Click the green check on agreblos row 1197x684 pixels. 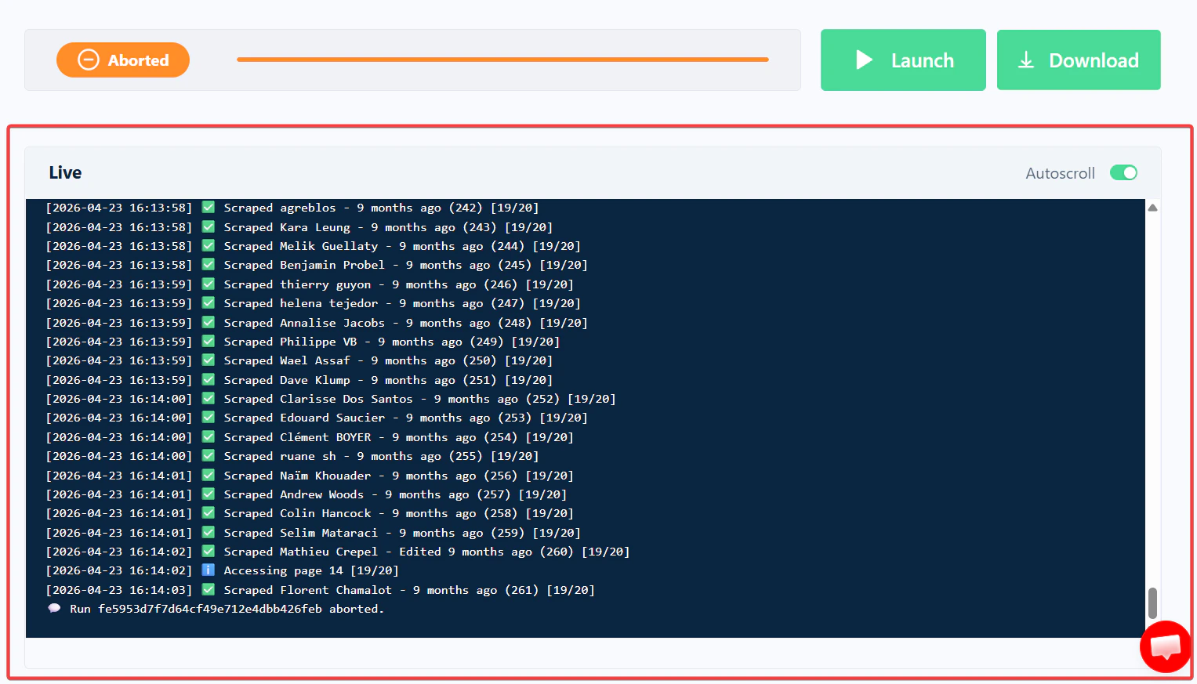click(209, 208)
